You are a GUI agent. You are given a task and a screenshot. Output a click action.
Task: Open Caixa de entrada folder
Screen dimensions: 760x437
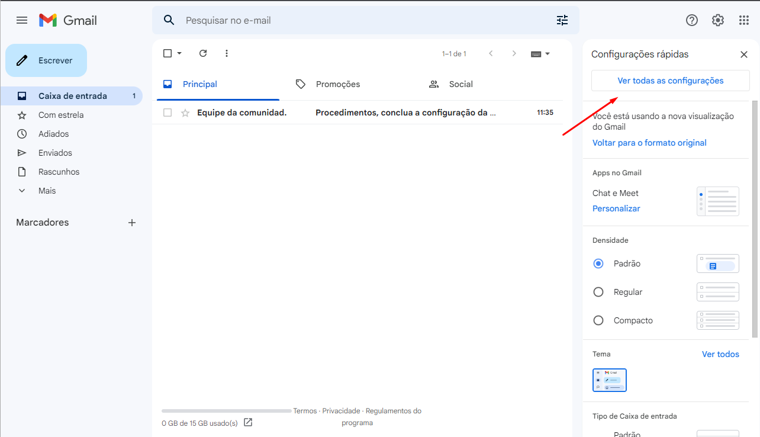click(72, 96)
